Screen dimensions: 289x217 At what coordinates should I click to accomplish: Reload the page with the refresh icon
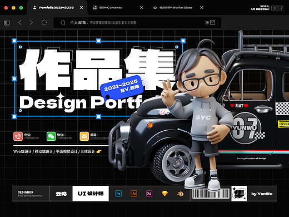(x=44, y=23)
